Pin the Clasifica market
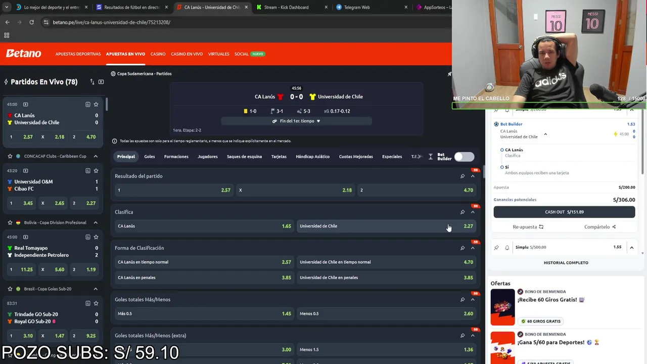 [x=463, y=212]
